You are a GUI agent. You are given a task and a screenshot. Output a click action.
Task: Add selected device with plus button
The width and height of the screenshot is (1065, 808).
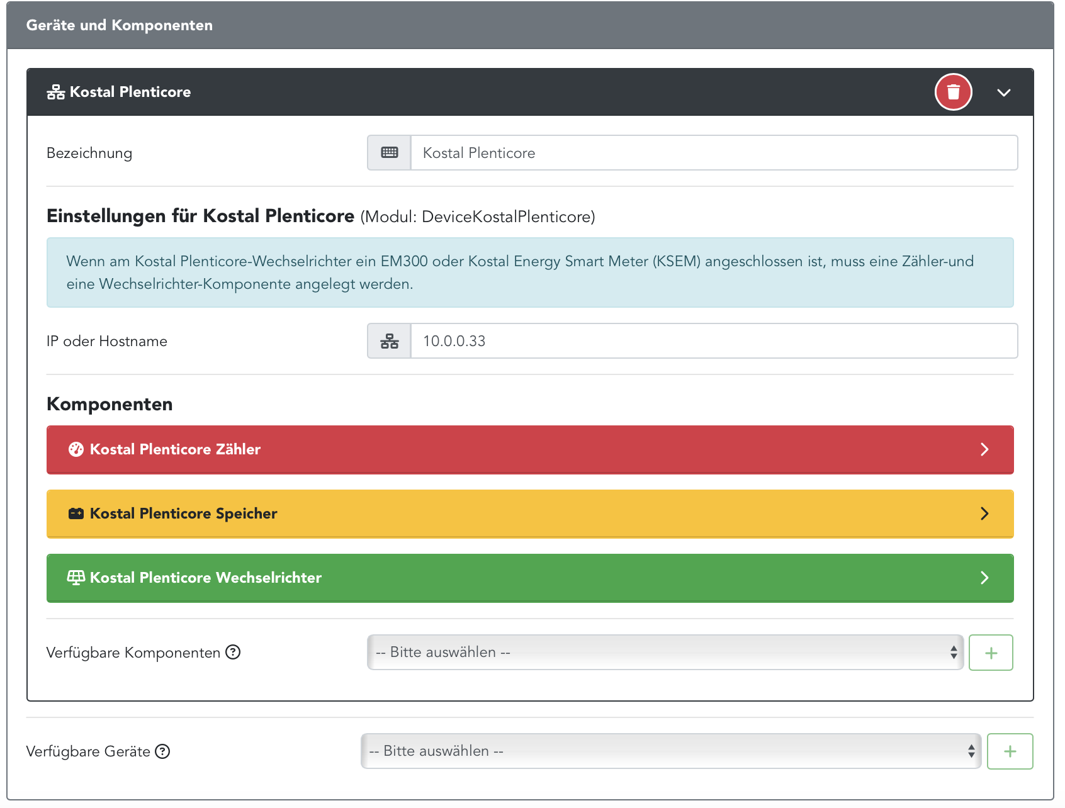(x=1010, y=751)
